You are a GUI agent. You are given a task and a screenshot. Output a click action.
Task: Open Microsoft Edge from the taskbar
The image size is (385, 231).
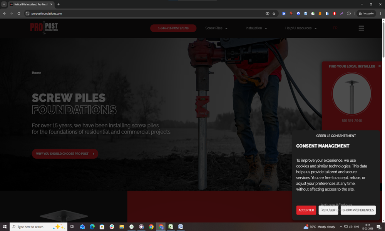tap(92, 227)
